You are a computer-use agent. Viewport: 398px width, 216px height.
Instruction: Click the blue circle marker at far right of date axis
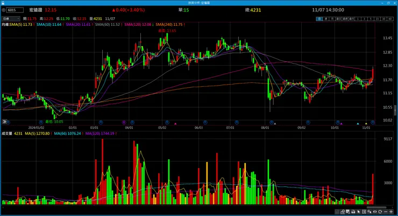click(373, 122)
